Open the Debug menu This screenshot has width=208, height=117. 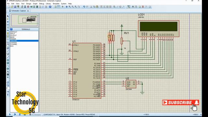42,4
